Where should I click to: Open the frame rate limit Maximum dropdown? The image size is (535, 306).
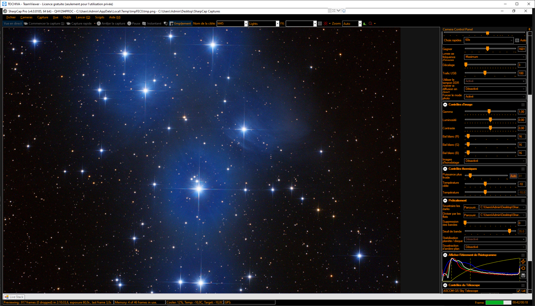coord(495,57)
